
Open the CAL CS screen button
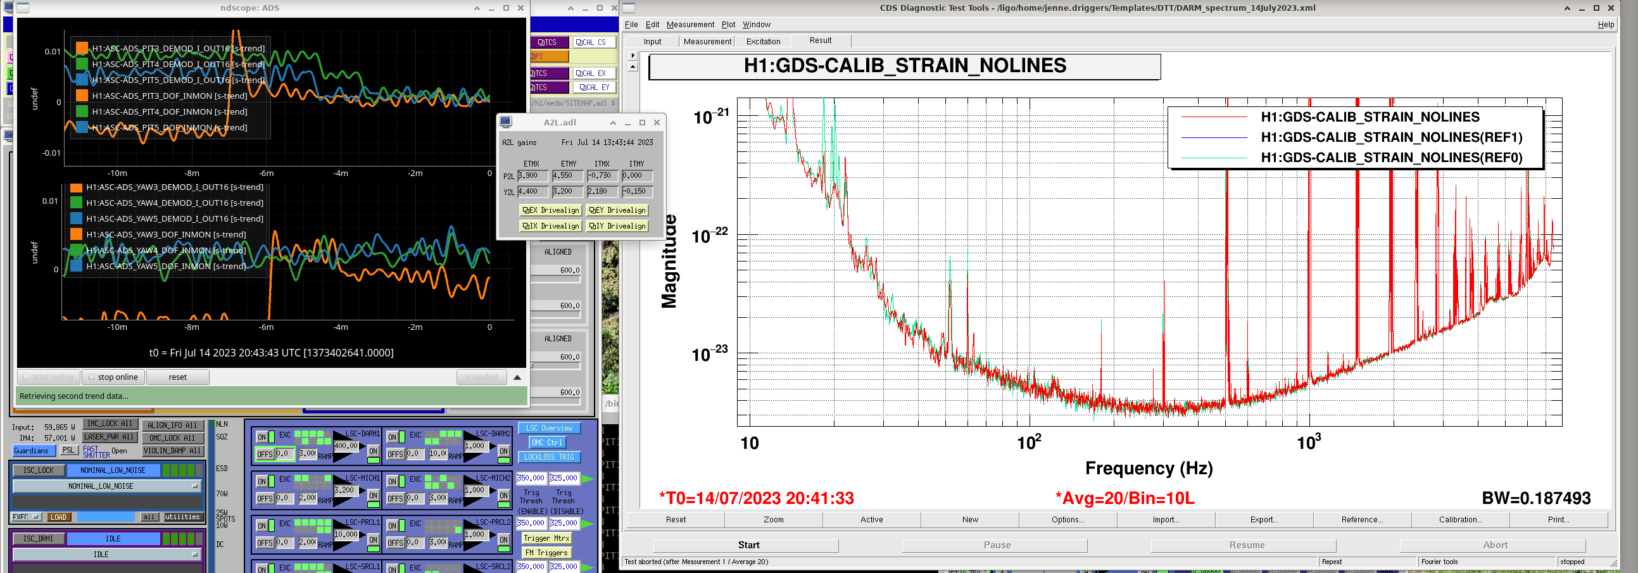pos(594,42)
